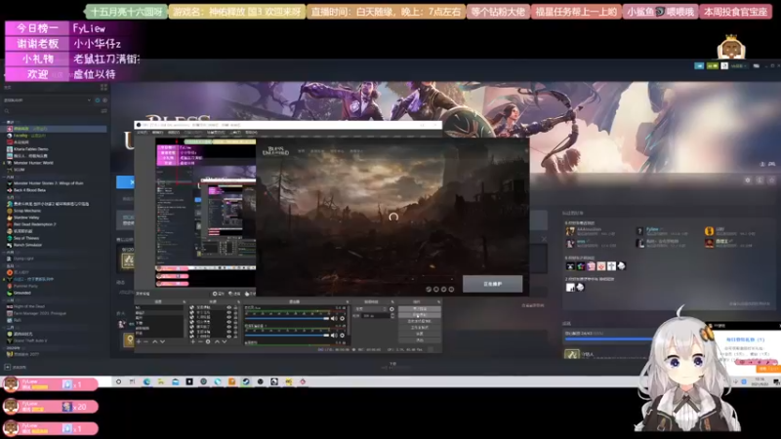Toggle visibility eye of first OBS source
The image size is (781, 439).
229,307
